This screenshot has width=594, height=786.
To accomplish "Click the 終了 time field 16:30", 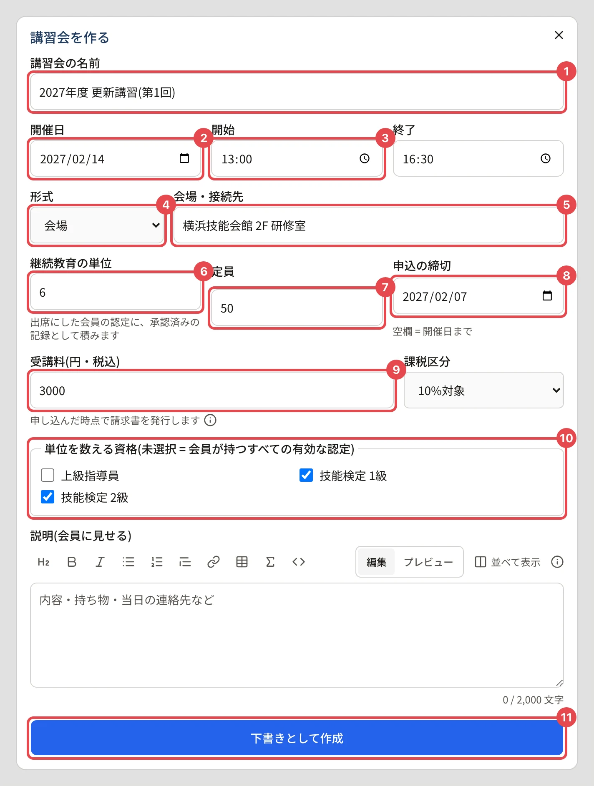I will click(478, 158).
